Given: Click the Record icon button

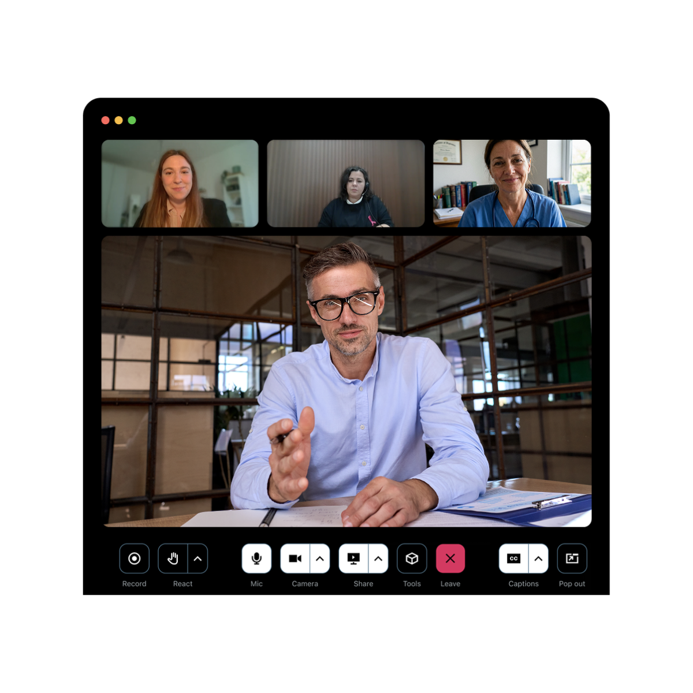Looking at the screenshot, I should pyautogui.click(x=134, y=558).
